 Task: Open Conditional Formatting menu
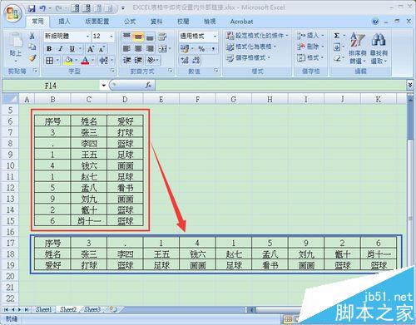(257, 36)
